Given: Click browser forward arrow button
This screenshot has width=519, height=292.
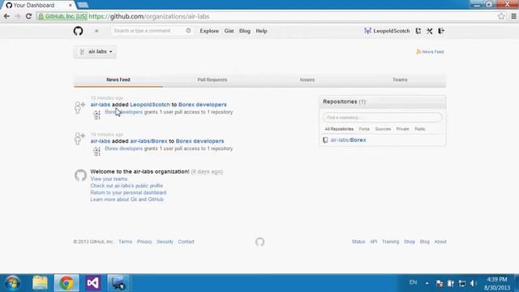Looking at the screenshot, I should point(18,16).
